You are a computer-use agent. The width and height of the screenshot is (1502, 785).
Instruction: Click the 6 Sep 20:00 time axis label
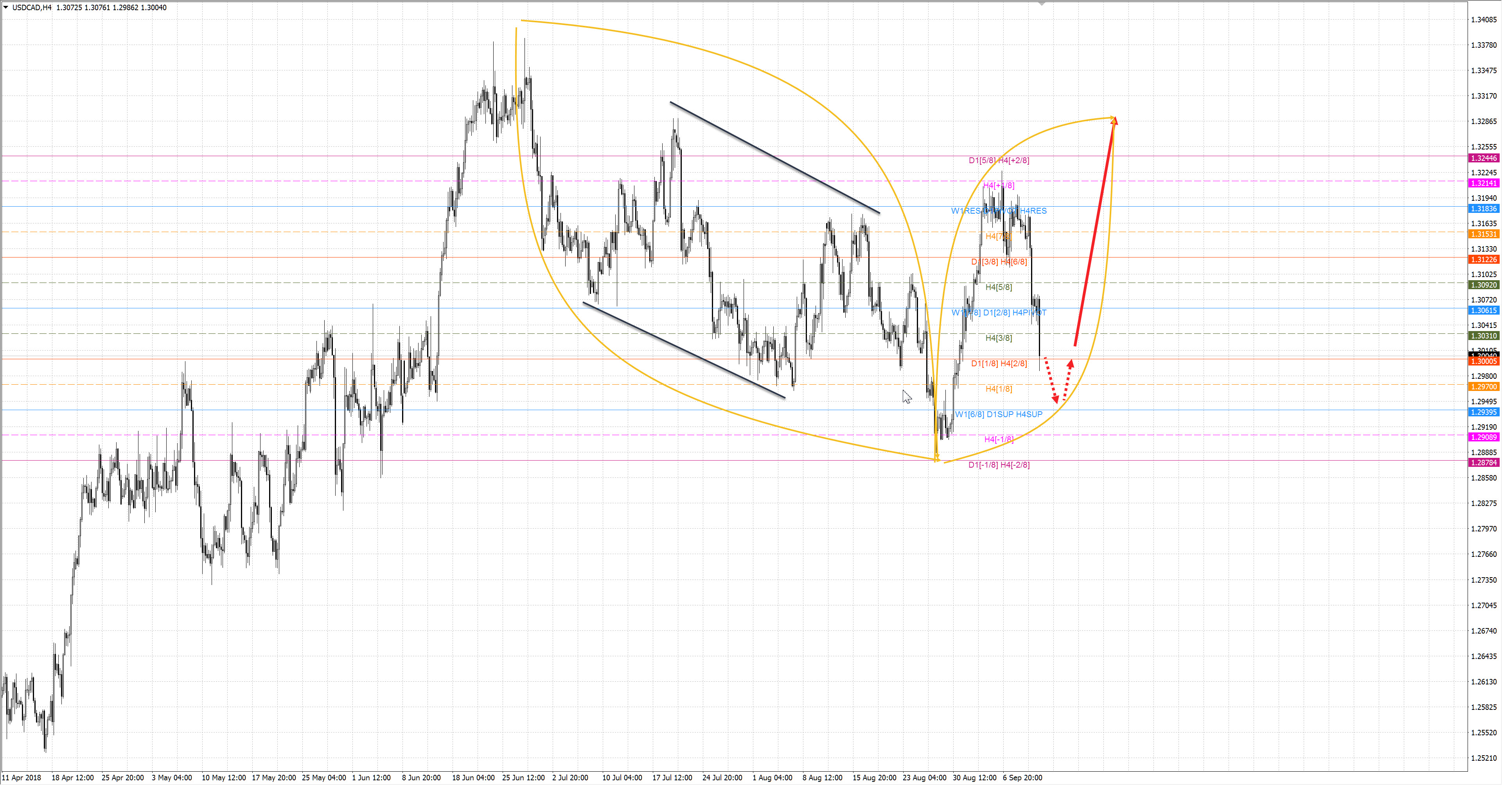1022,778
